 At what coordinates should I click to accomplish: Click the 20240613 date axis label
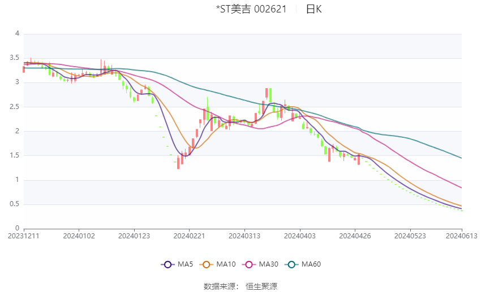(x=462, y=236)
